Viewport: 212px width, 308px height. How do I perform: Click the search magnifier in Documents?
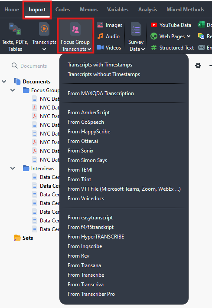pyautogui.click(x=14, y=66)
